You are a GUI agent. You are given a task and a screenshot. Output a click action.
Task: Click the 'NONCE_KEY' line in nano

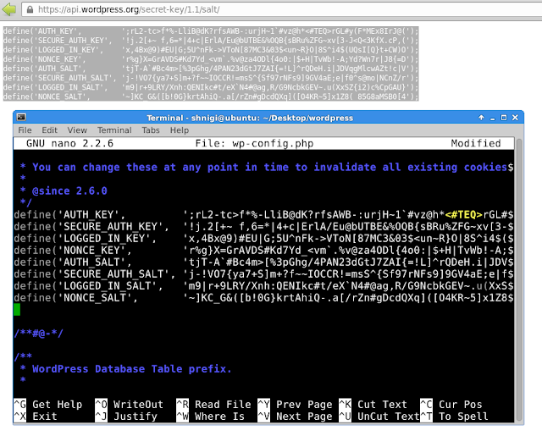pyautogui.click(x=263, y=251)
